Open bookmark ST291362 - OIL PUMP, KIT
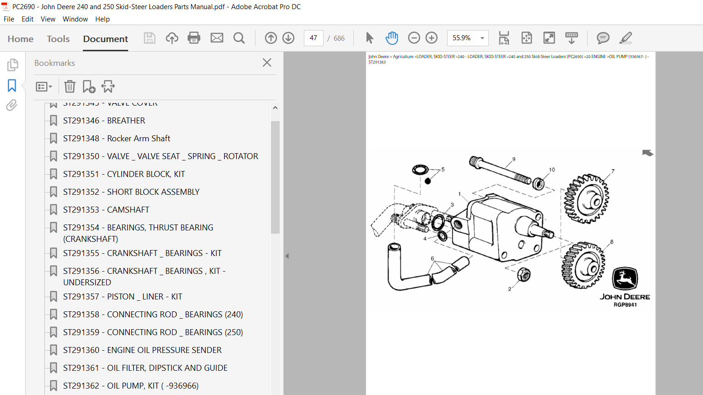Screen dimensions: 703x395 131,385
